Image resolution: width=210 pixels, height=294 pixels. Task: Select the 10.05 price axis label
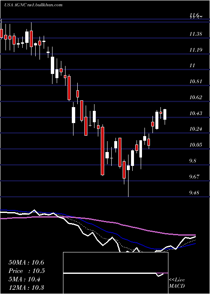pos(196,145)
